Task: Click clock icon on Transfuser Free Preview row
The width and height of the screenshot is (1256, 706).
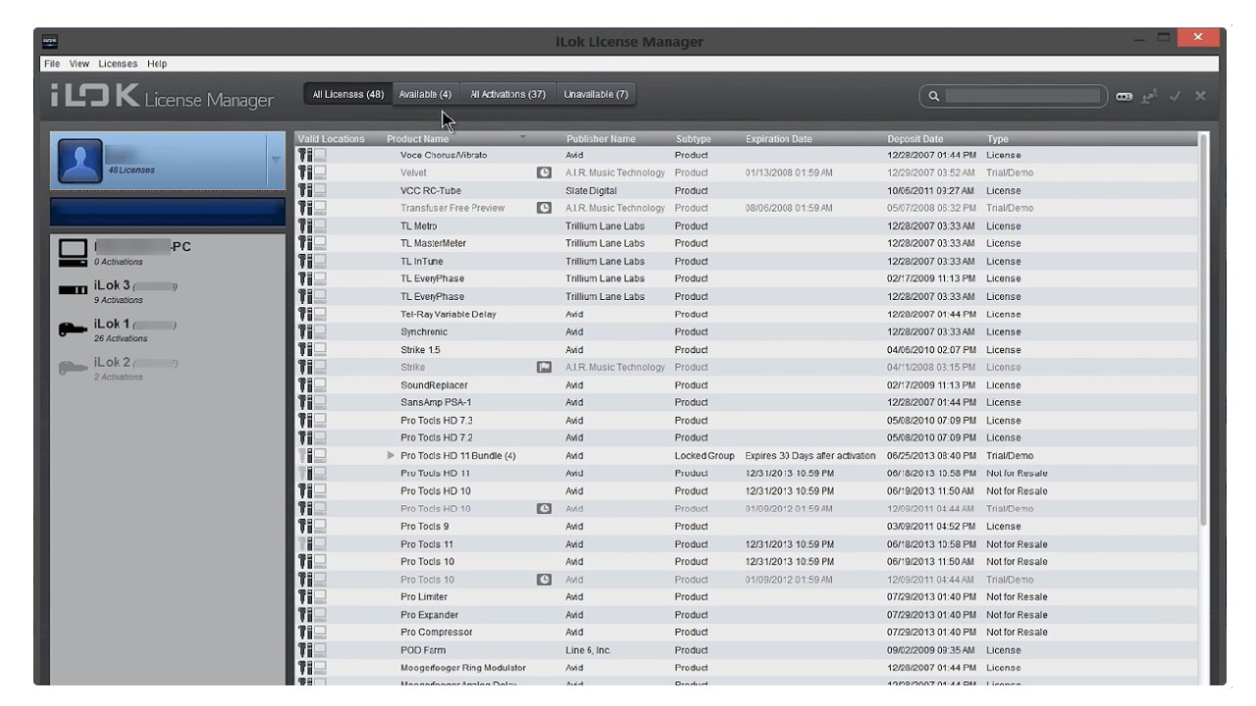Action: [x=544, y=208]
